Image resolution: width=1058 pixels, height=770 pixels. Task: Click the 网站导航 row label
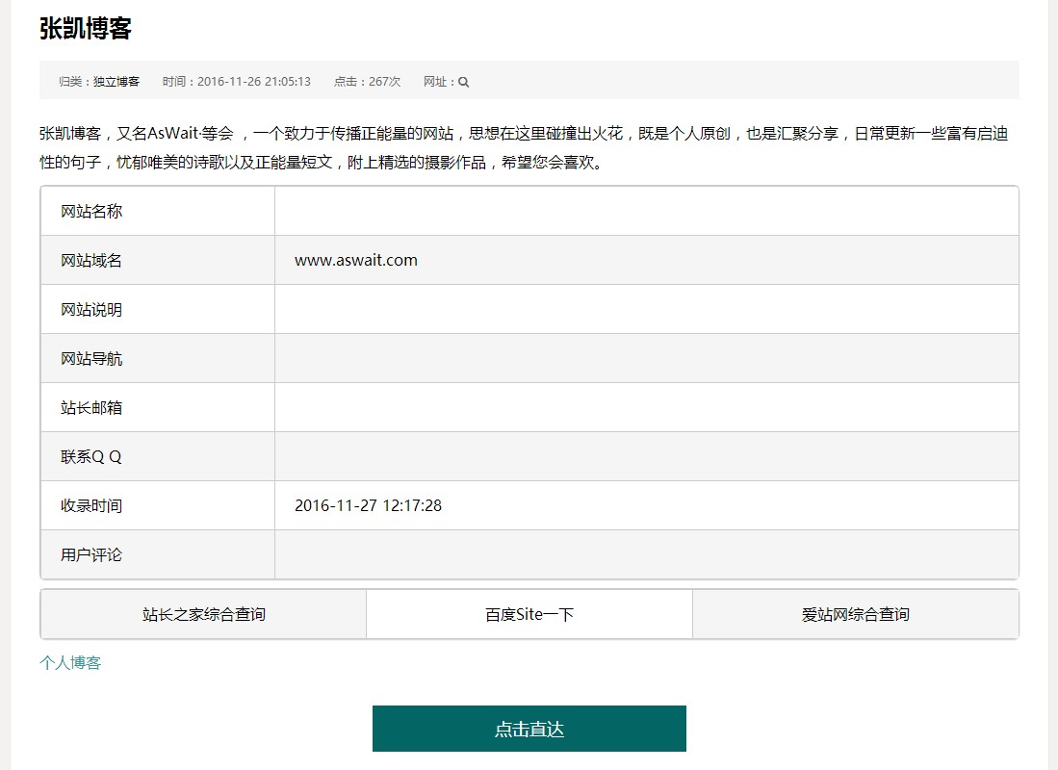(x=91, y=359)
